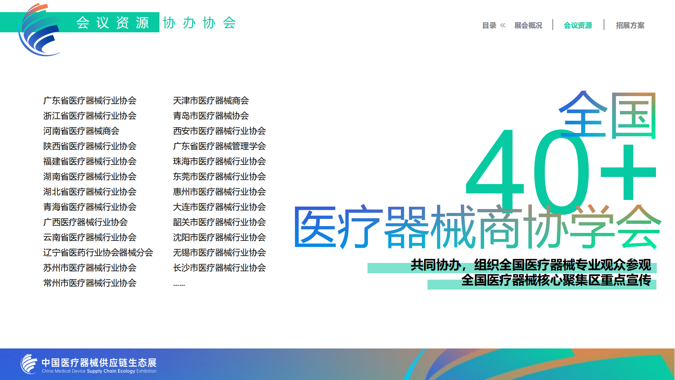Image resolution: width=675 pixels, height=380 pixels.
Task: Click the large green 40+ number
Action: (x=531, y=171)
